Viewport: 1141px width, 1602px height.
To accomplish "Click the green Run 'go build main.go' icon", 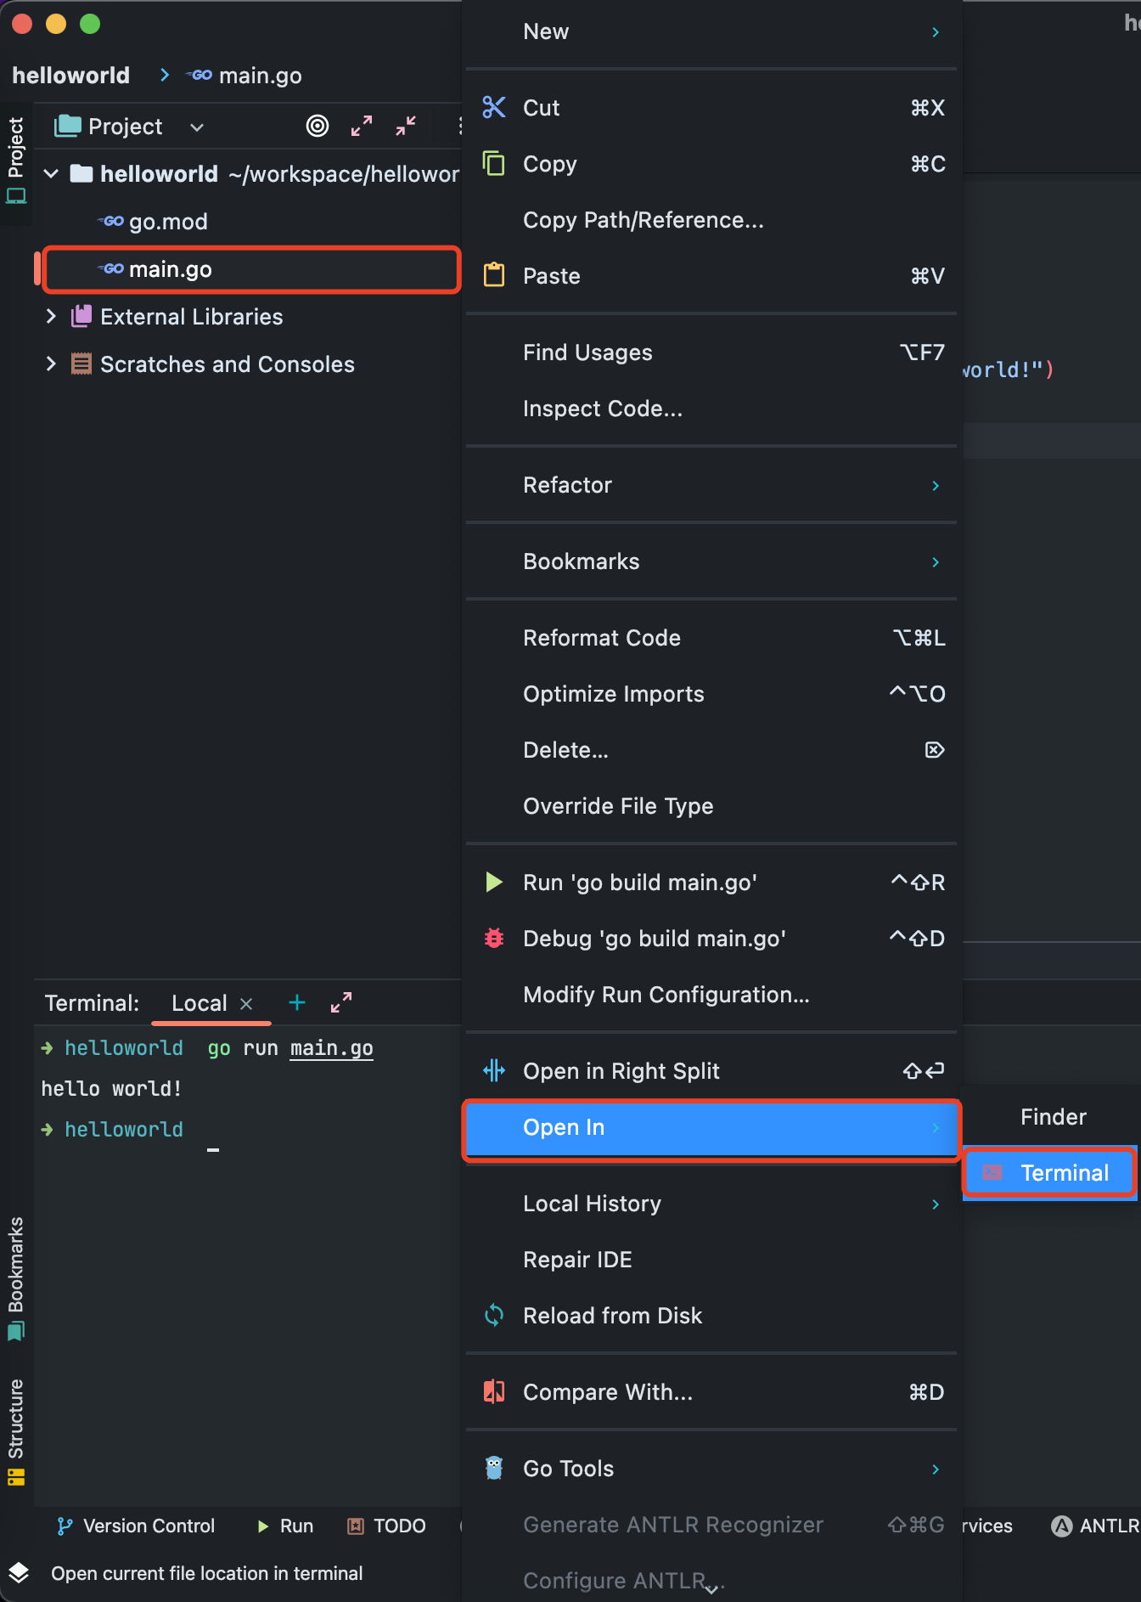I will pyautogui.click(x=493, y=883).
